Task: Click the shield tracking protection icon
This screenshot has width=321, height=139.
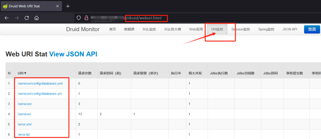Action: tap(79, 18)
